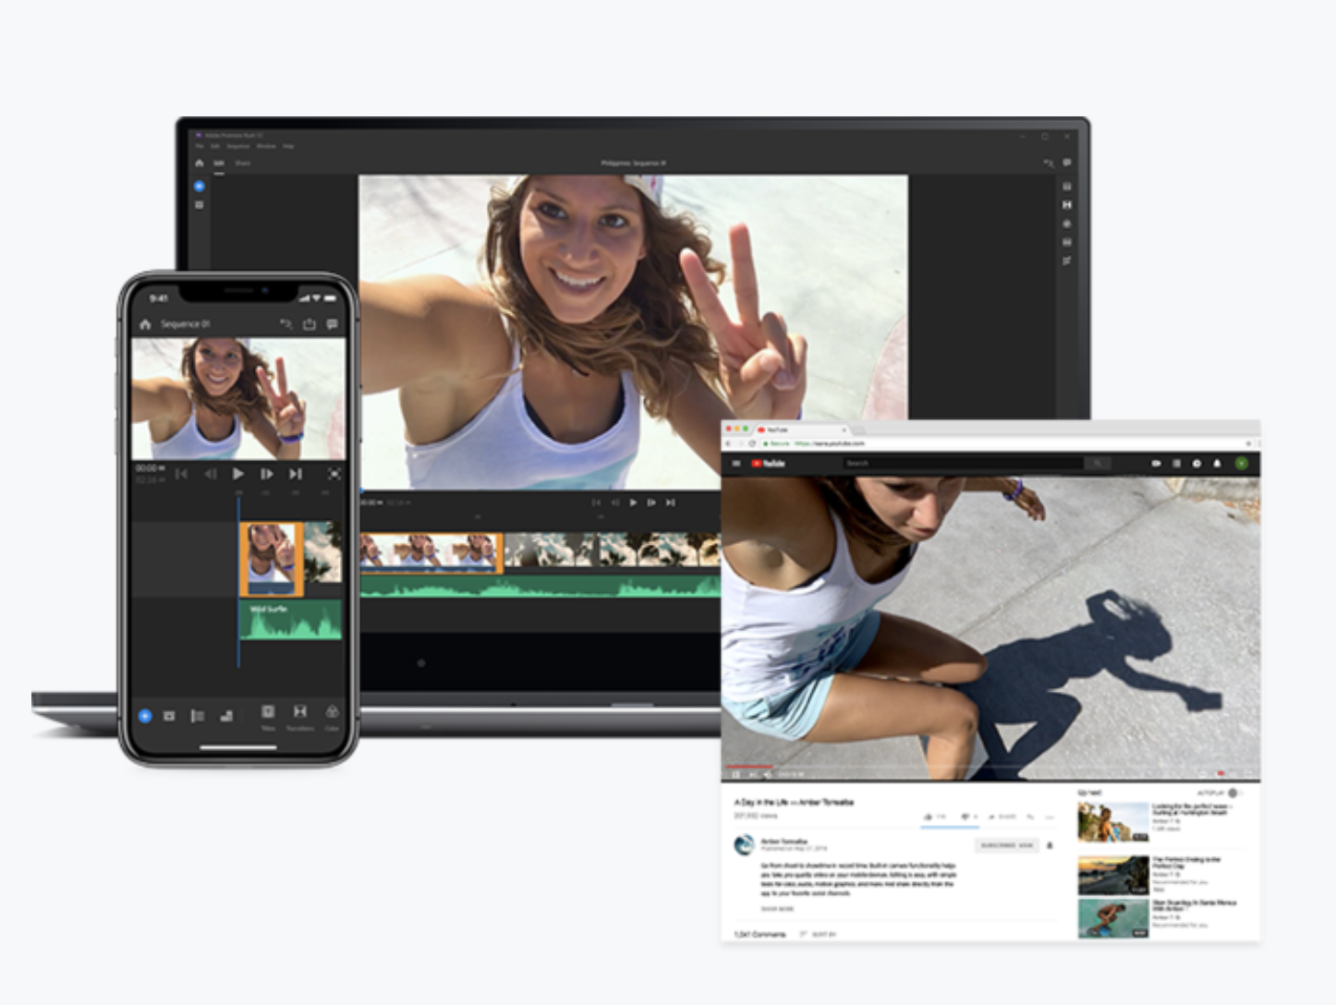
Task: Open first Up Next video thumbnail
Action: (x=1112, y=822)
